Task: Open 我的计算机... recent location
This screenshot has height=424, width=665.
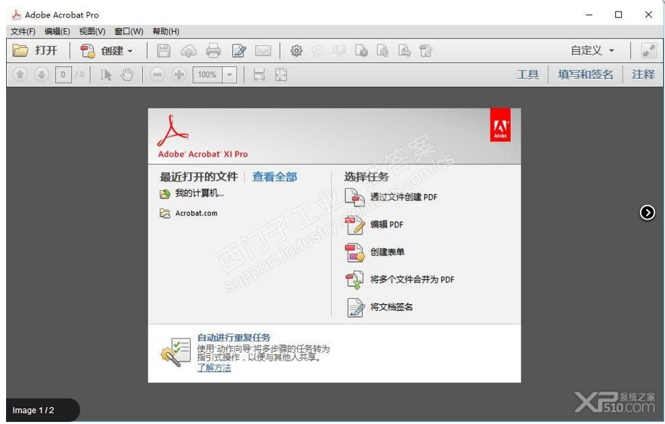Action: click(x=192, y=193)
